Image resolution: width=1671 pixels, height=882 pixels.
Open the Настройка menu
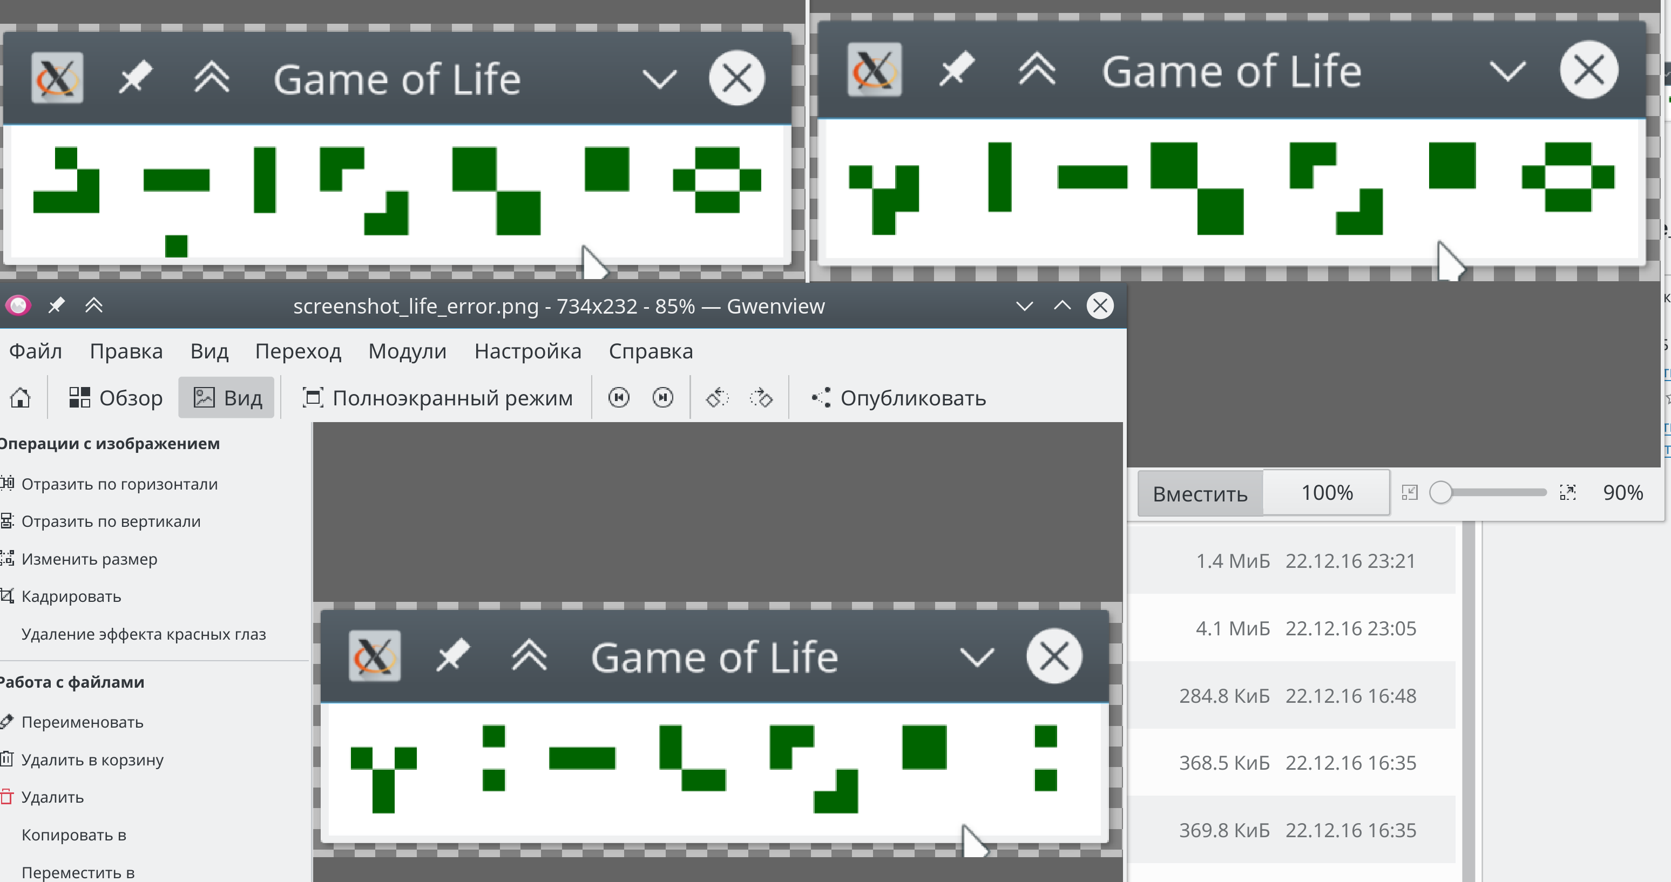(x=527, y=351)
